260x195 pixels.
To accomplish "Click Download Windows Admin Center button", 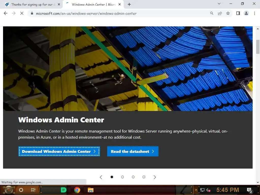I will (59, 151).
